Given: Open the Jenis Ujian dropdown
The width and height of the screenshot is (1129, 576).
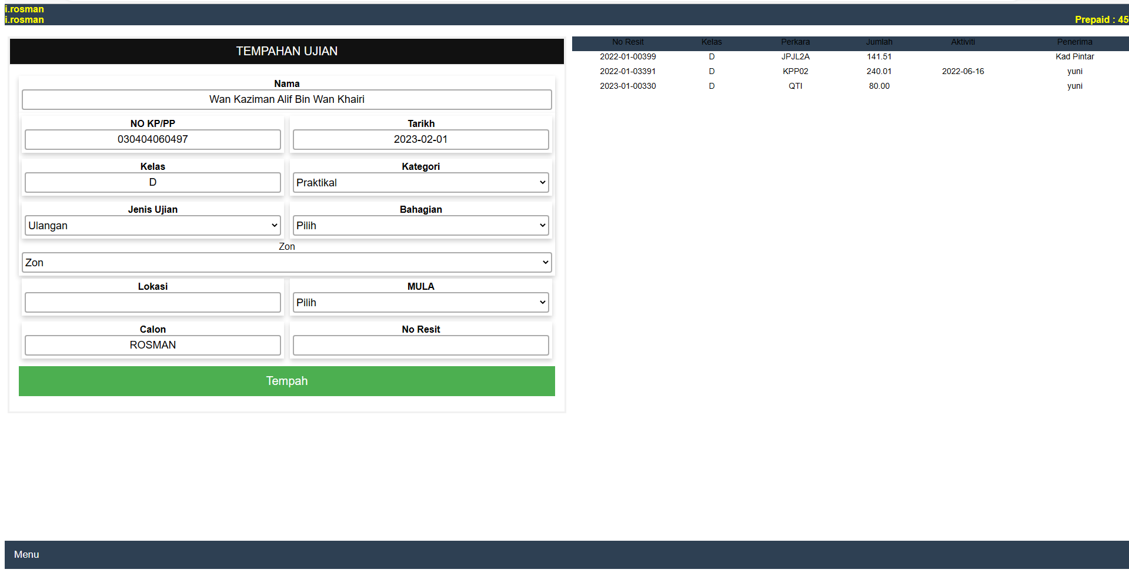Looking at the screenshot, I should [152, 226].
